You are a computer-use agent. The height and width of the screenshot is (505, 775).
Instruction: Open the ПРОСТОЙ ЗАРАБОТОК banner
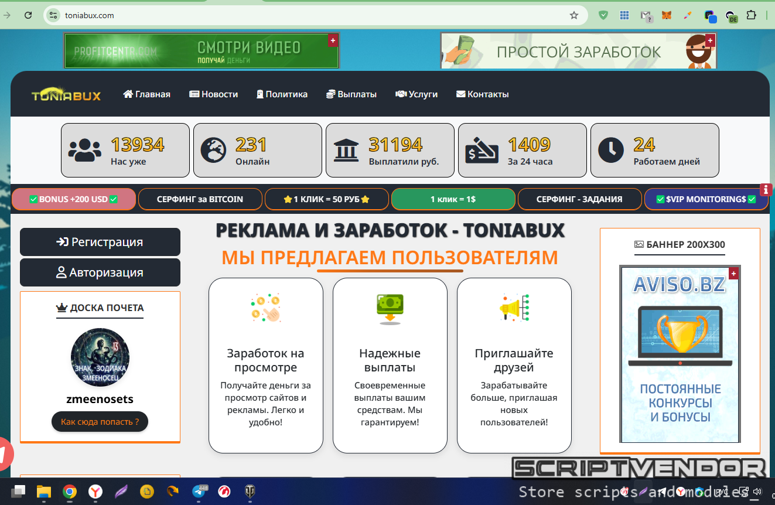(x=579, y=50)
